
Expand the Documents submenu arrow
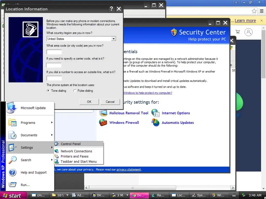point(52,135)
